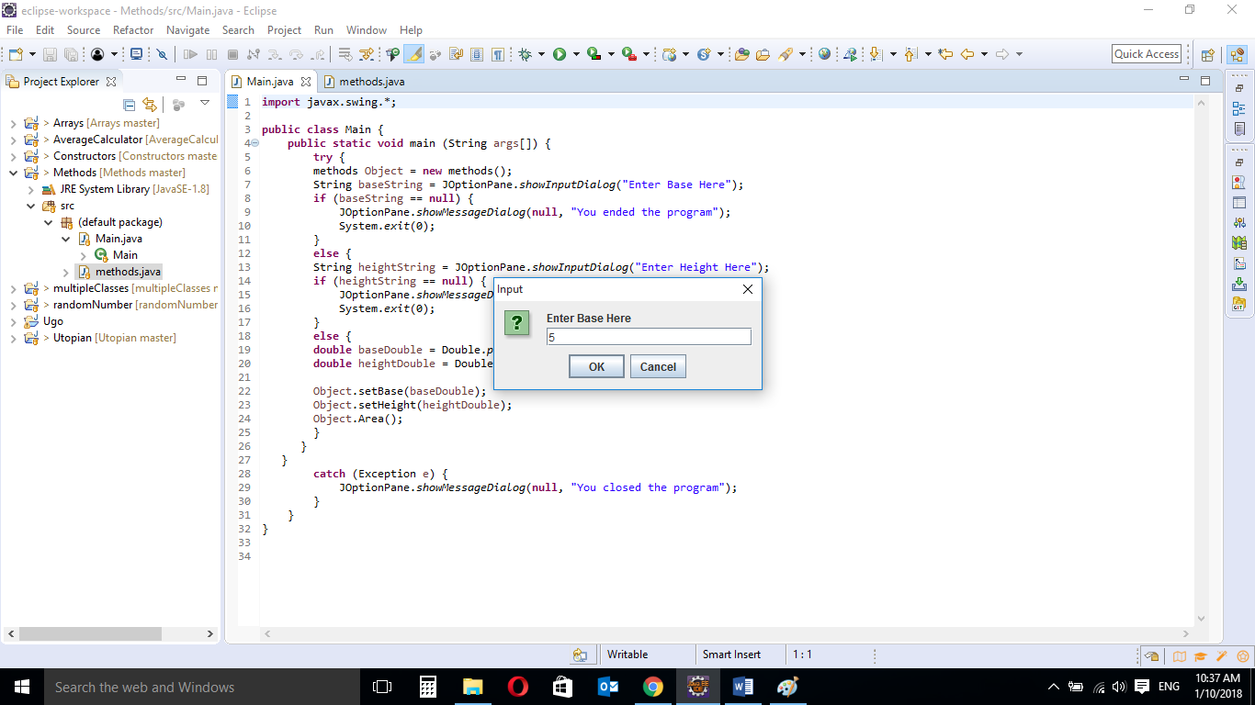Go to the last edit location icon
Viewport: 1255px width, 705px height.
945,54
